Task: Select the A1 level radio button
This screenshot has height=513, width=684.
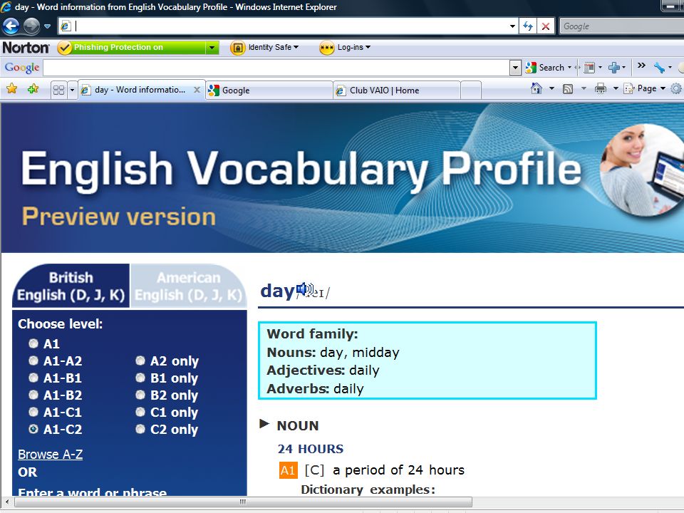Action: point(33,343)
